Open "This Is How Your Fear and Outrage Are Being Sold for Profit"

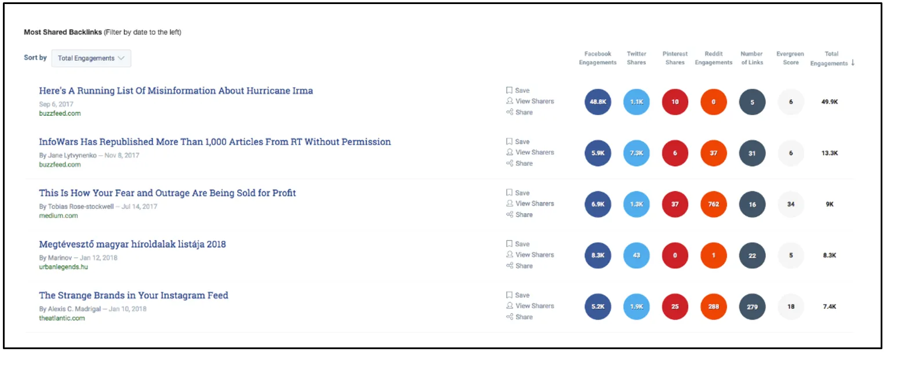(x=167, y=193)
